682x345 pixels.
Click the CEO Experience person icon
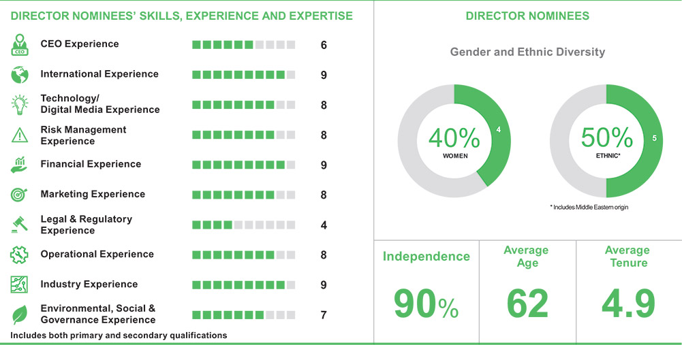[19, 45]
